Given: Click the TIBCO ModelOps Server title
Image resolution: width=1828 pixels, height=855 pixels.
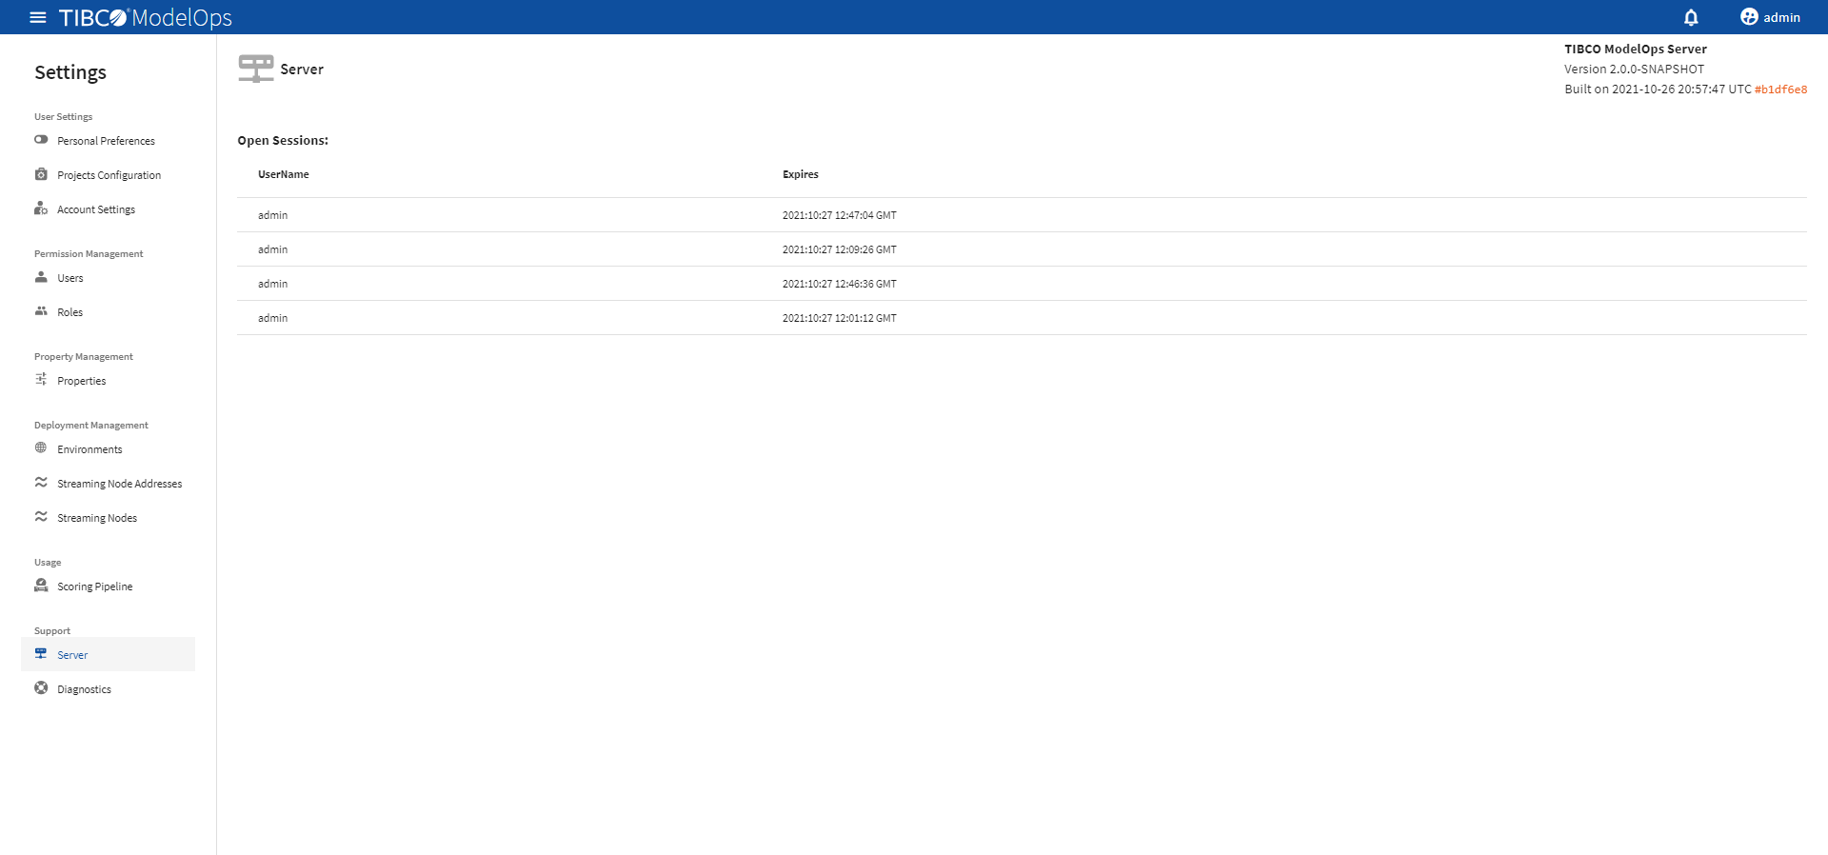Looking at the screenshot, I should pos(1636,49).
